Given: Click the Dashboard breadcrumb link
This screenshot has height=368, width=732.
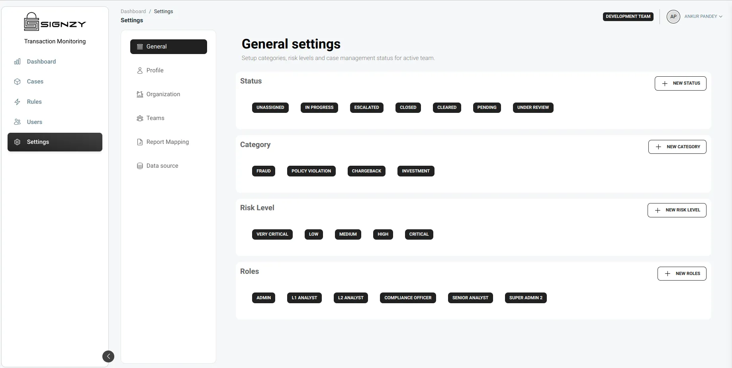Looking at the screenshot, I should (x=133, y=12).
